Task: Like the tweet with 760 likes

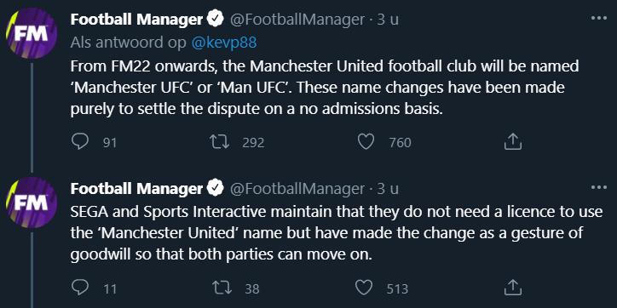Action: (366, 142)
